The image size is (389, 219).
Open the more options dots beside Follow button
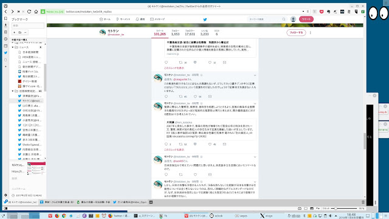(x=311, y=32)
